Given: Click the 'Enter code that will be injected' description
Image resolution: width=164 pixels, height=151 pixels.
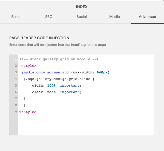Looking at the screenshot, I should (57, 45).
